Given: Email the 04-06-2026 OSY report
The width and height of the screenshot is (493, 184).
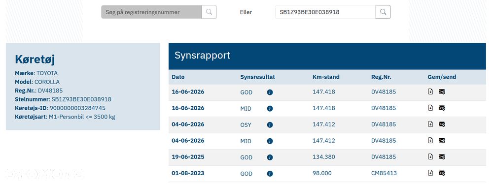Looking at the screenshot, I should [x=442, y=124].
